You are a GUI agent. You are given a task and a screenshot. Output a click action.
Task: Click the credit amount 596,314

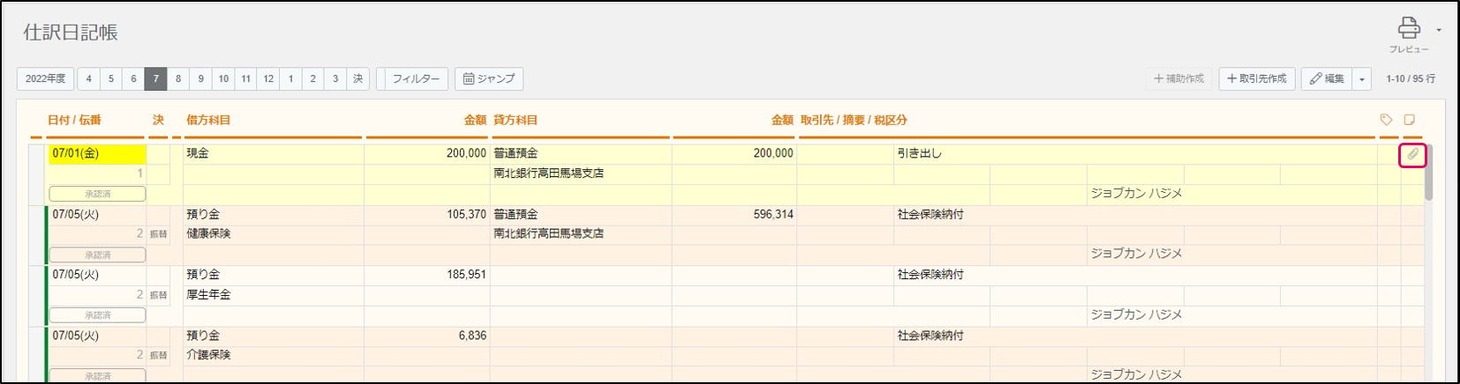pyautogui.click(x=773, y=214)
